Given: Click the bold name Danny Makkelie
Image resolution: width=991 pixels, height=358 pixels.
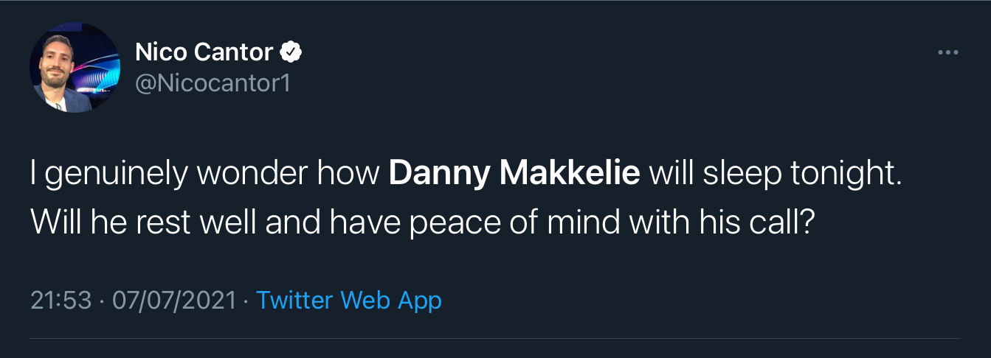Looking at the screenshot, I should pyautogui.click(x=514, y=175).
